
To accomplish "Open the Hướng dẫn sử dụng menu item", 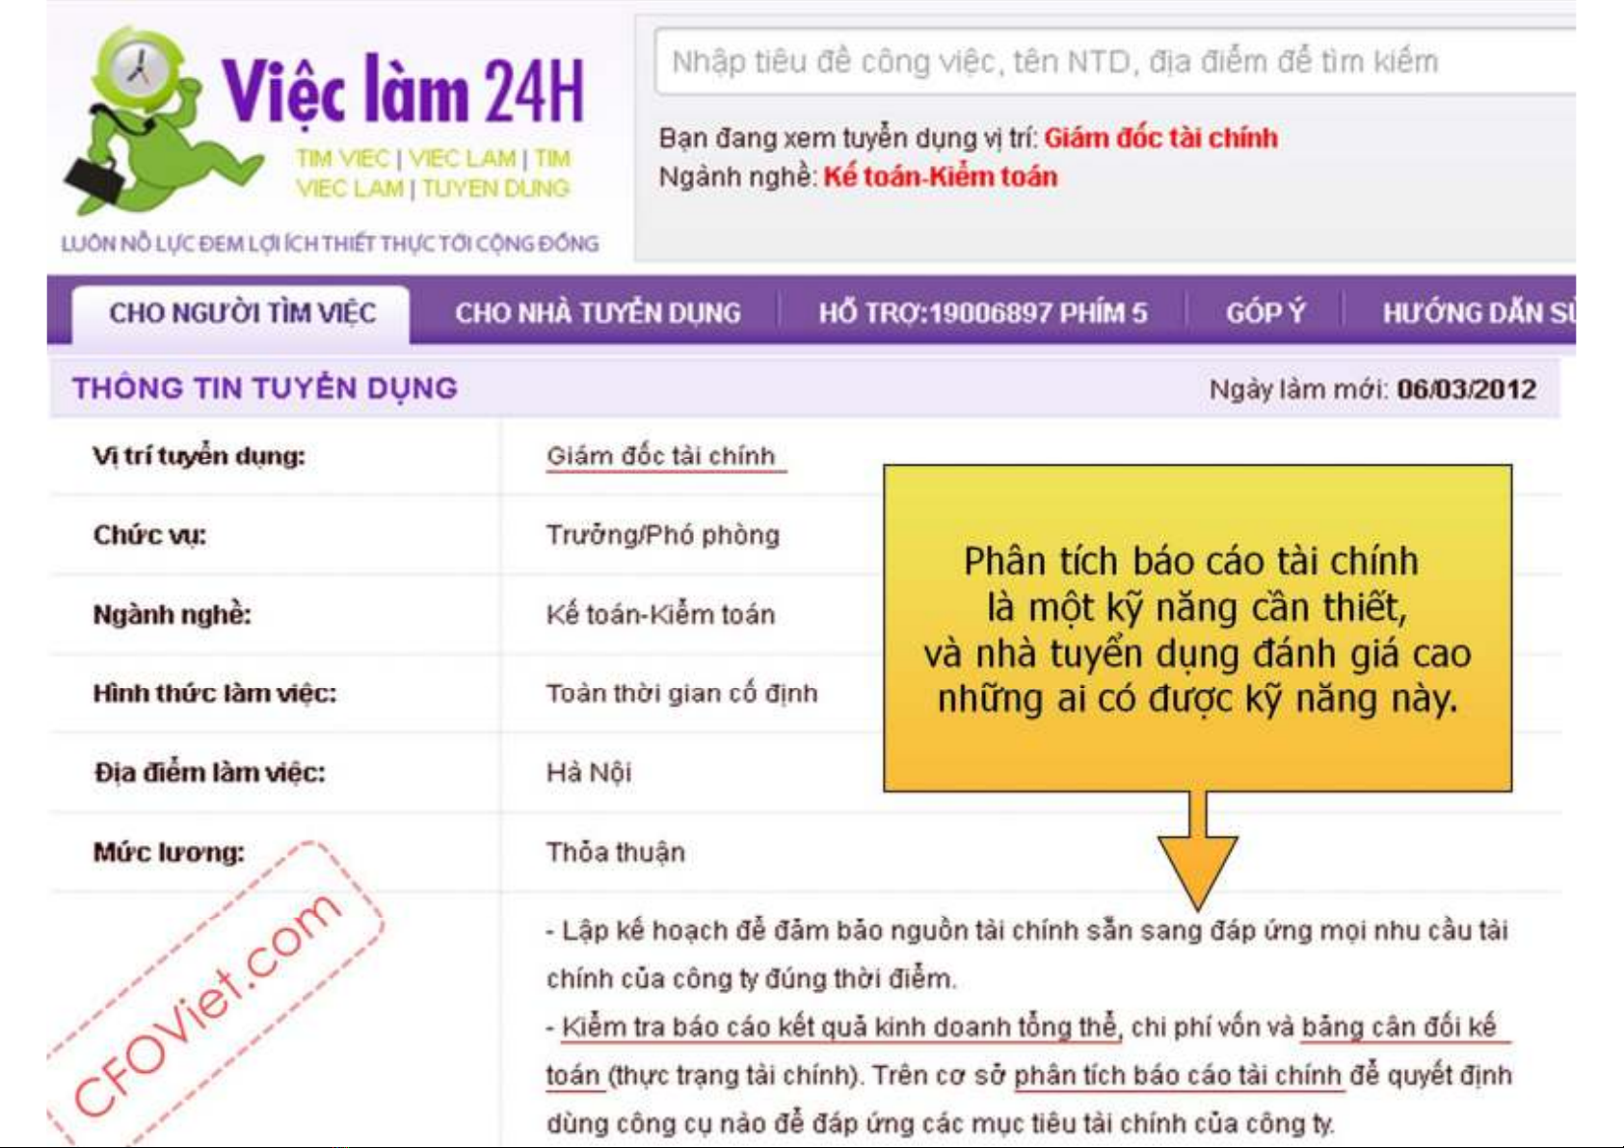I will tap(1477, 313).
